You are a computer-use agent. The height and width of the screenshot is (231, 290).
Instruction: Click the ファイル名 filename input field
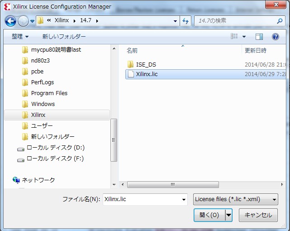pyautogui.click(x=145, y=199)
